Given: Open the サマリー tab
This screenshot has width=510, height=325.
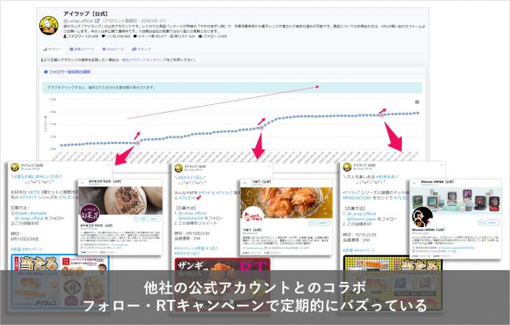Looking at the screenshot, I should pos(53,49).
